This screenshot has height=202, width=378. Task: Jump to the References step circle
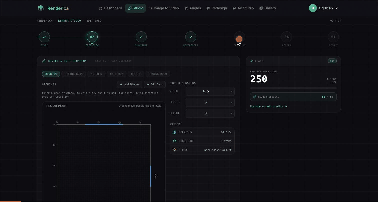[x=191, y=37]
